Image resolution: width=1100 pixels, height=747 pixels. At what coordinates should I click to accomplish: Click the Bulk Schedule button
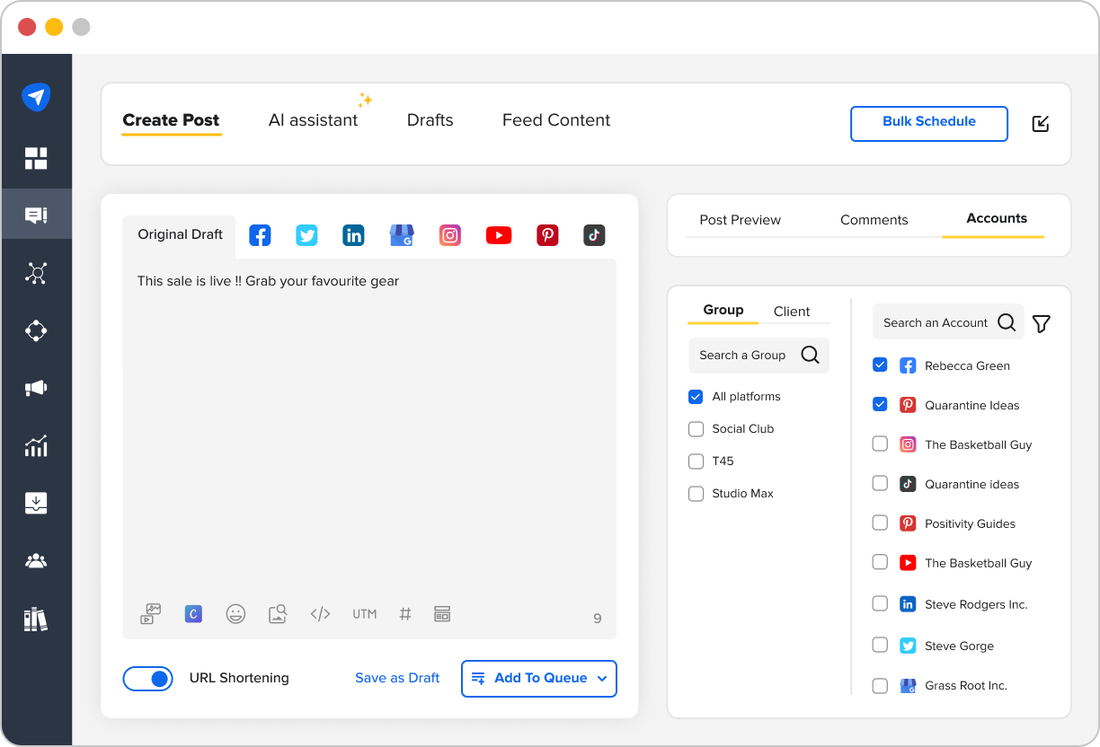tap(928, 124)
